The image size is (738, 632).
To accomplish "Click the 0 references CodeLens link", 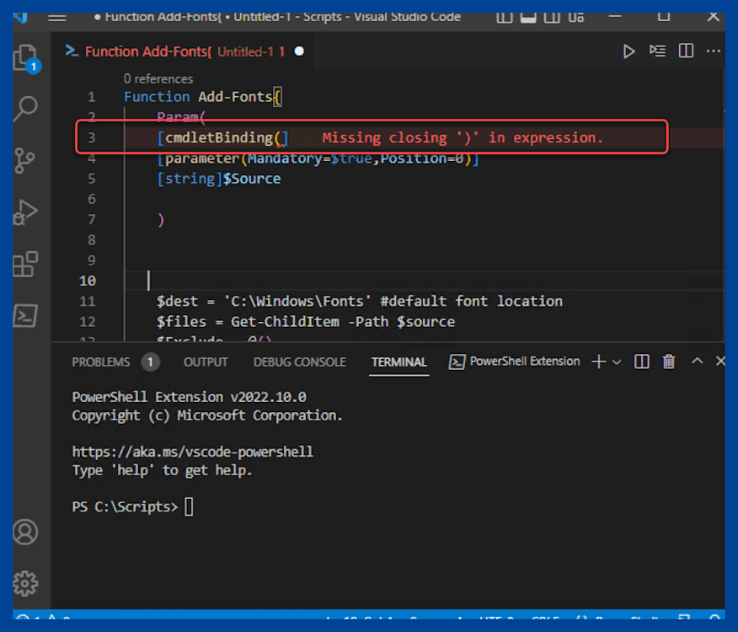I will 158,78.
